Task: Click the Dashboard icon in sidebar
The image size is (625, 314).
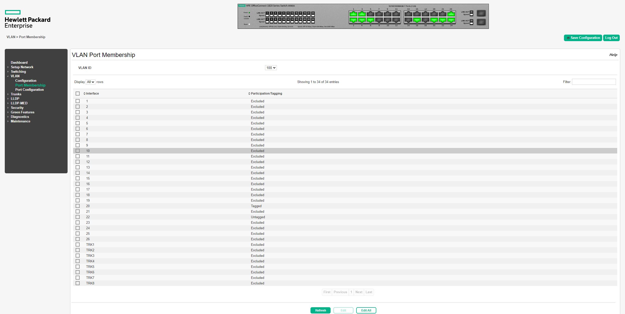Action: 19,62
